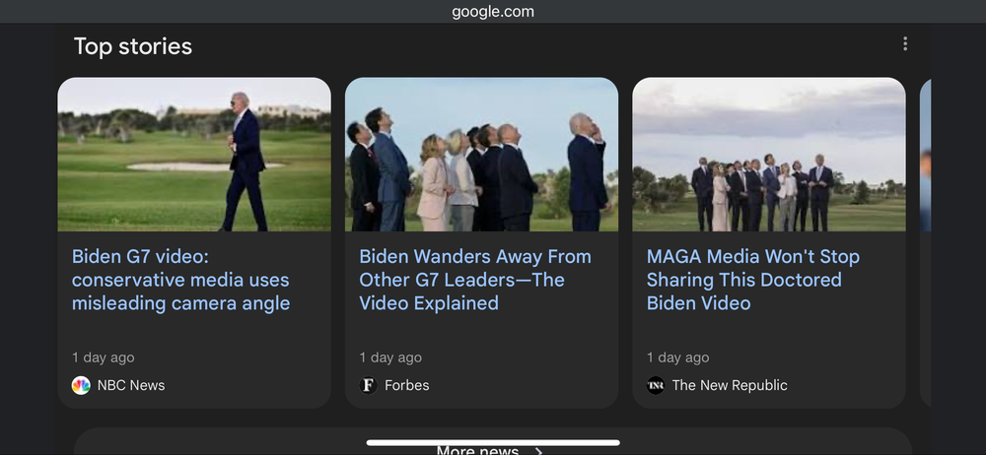The width and height of the screenshot is (986, 455).
Task: Read 'Biden G7 video: conservative media' headline
Action: click(181, 280)
